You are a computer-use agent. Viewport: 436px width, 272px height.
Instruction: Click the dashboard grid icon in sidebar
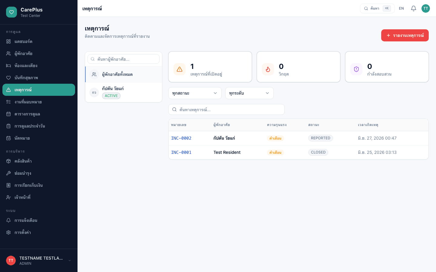(x=8, y=41)
